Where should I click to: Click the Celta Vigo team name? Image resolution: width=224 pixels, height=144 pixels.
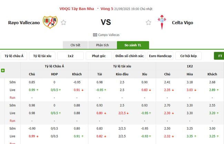183,23
